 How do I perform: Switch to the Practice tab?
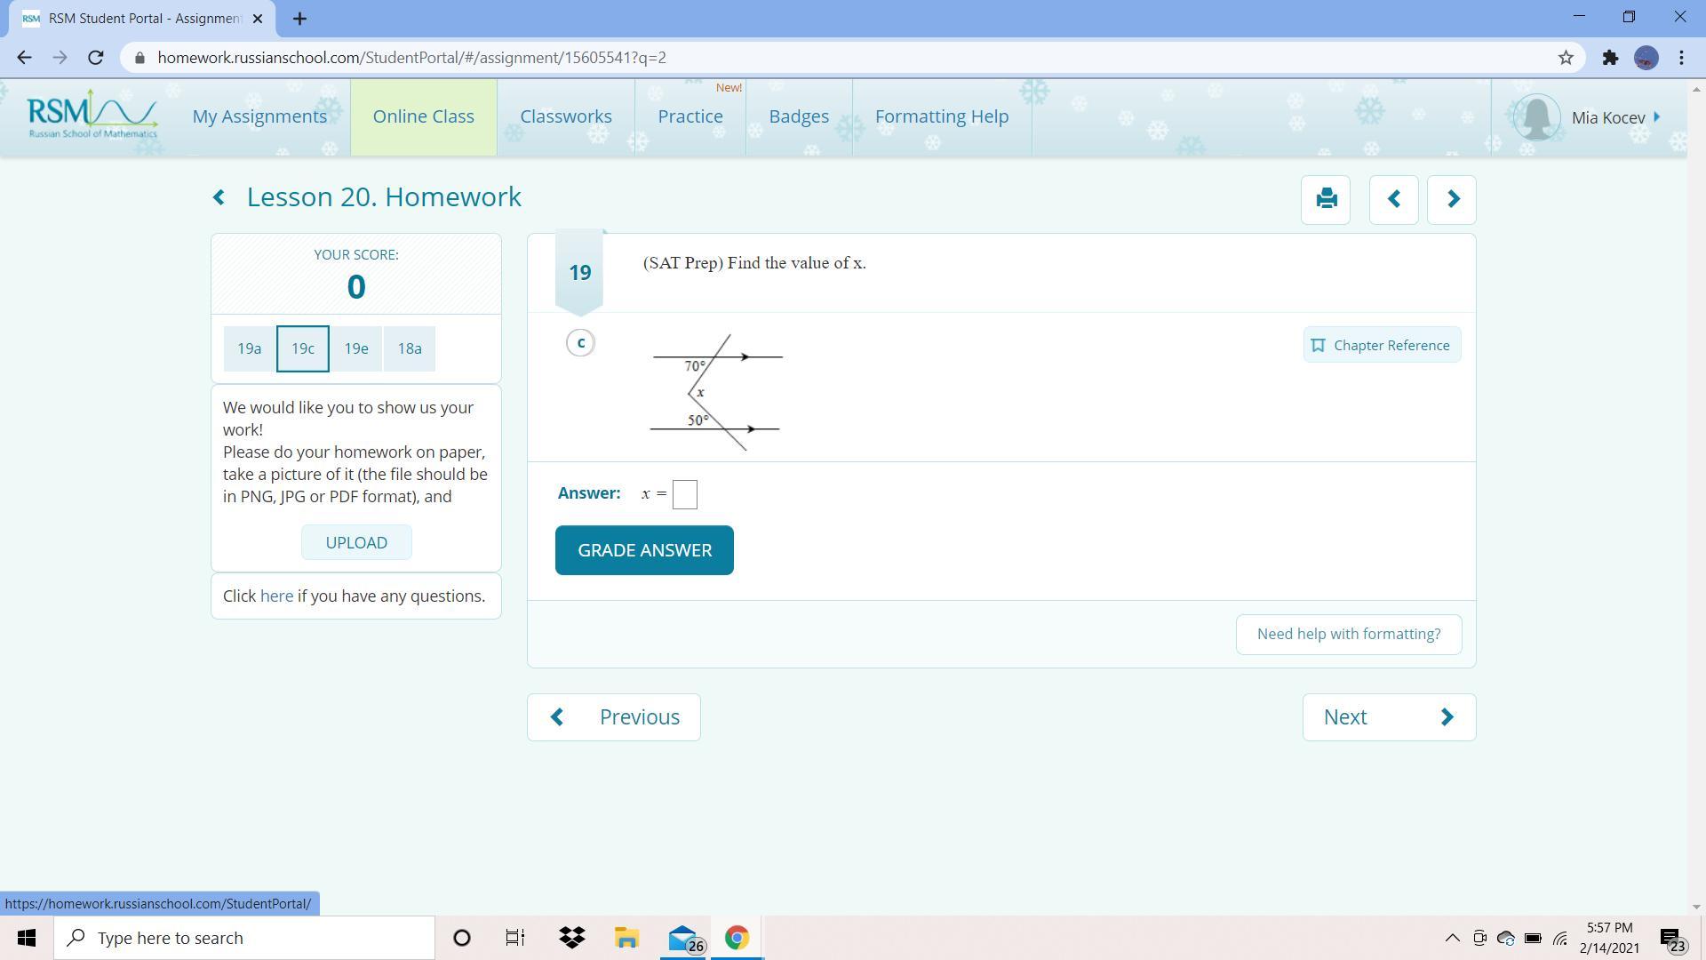pyautogui.click(x=690, y=116)
